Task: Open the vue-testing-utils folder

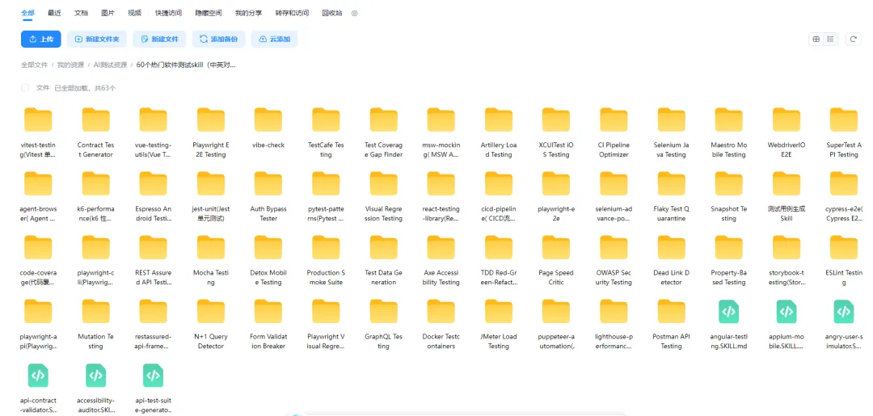Action: [153, 120]
